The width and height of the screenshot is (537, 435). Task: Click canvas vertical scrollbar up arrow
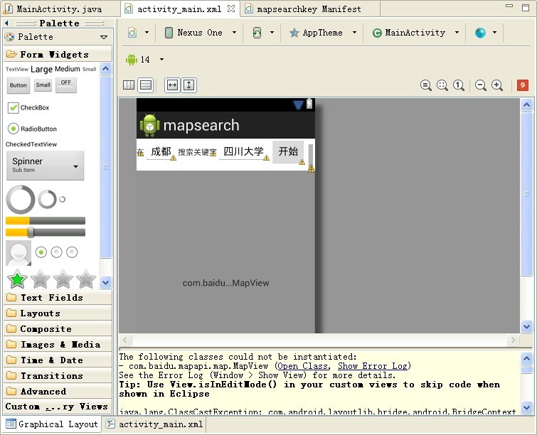click(526, 104)
